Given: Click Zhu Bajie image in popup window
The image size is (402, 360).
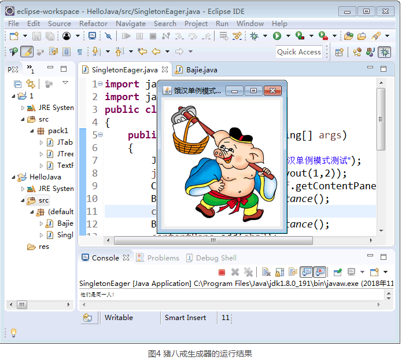Looking at the screenshot, I should click(223, 164).
